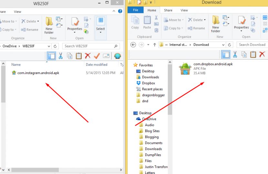Click Rename in Download window ribbon

coord(196,28)
